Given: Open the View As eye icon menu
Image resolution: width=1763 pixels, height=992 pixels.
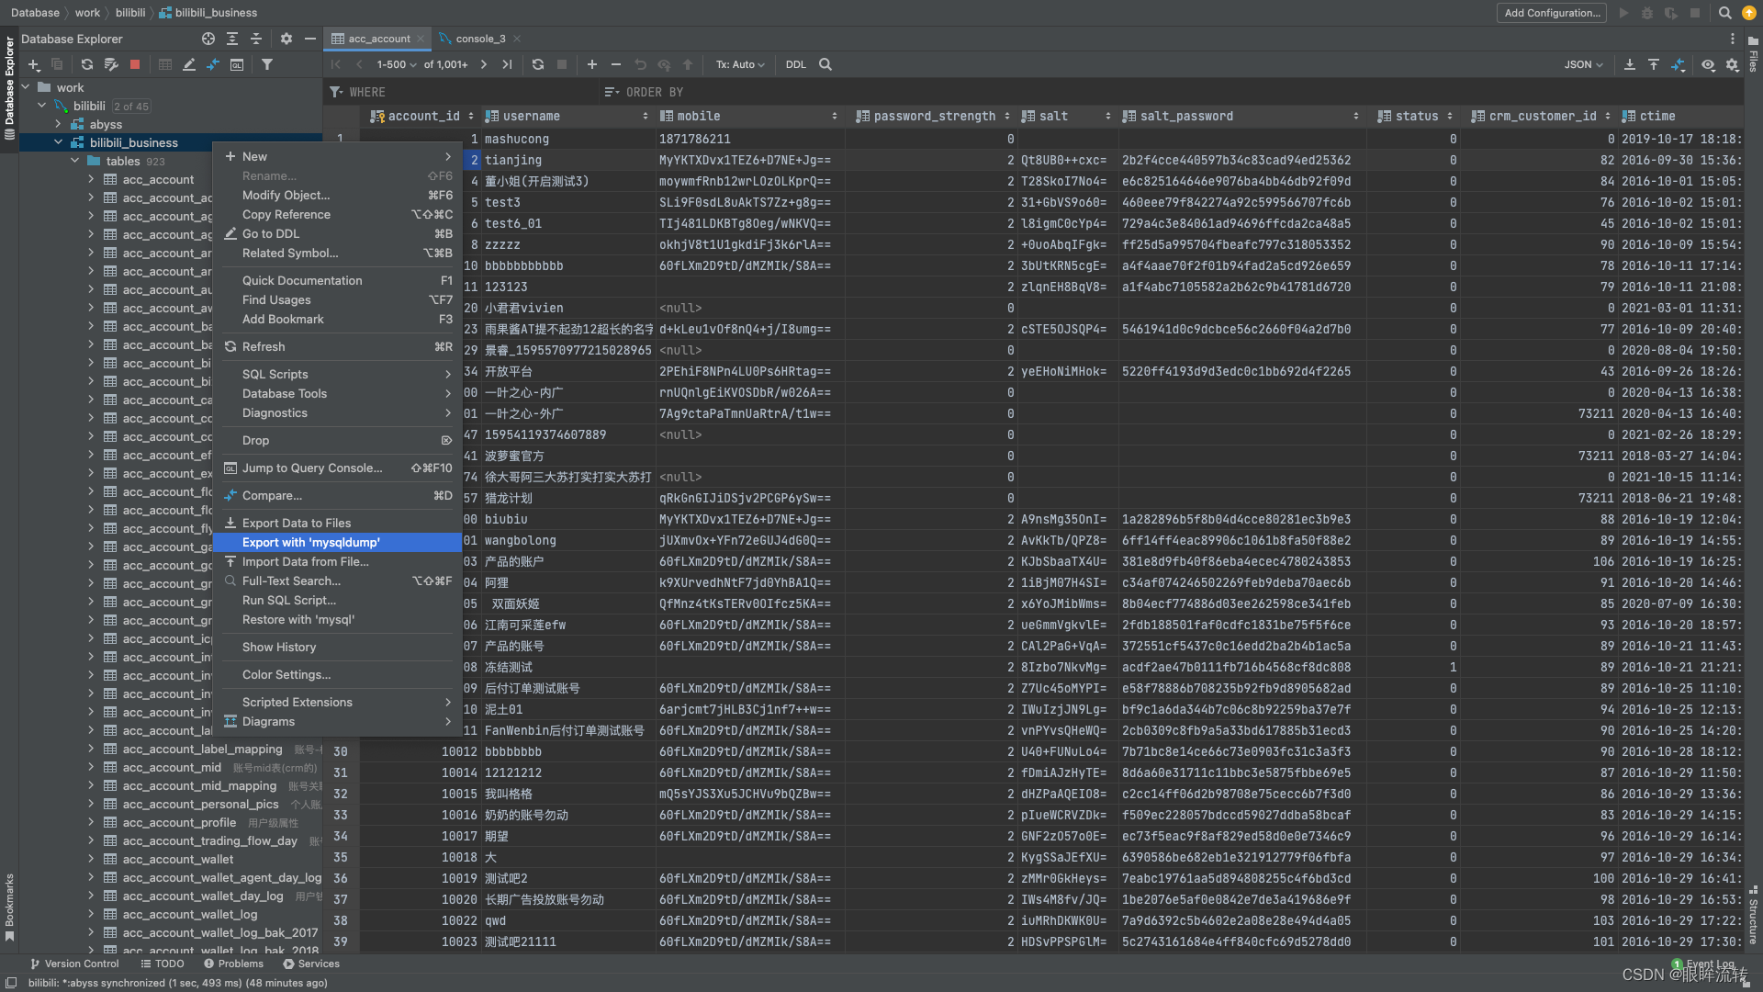Looking at the screenshot, I should coord(1709,65).
